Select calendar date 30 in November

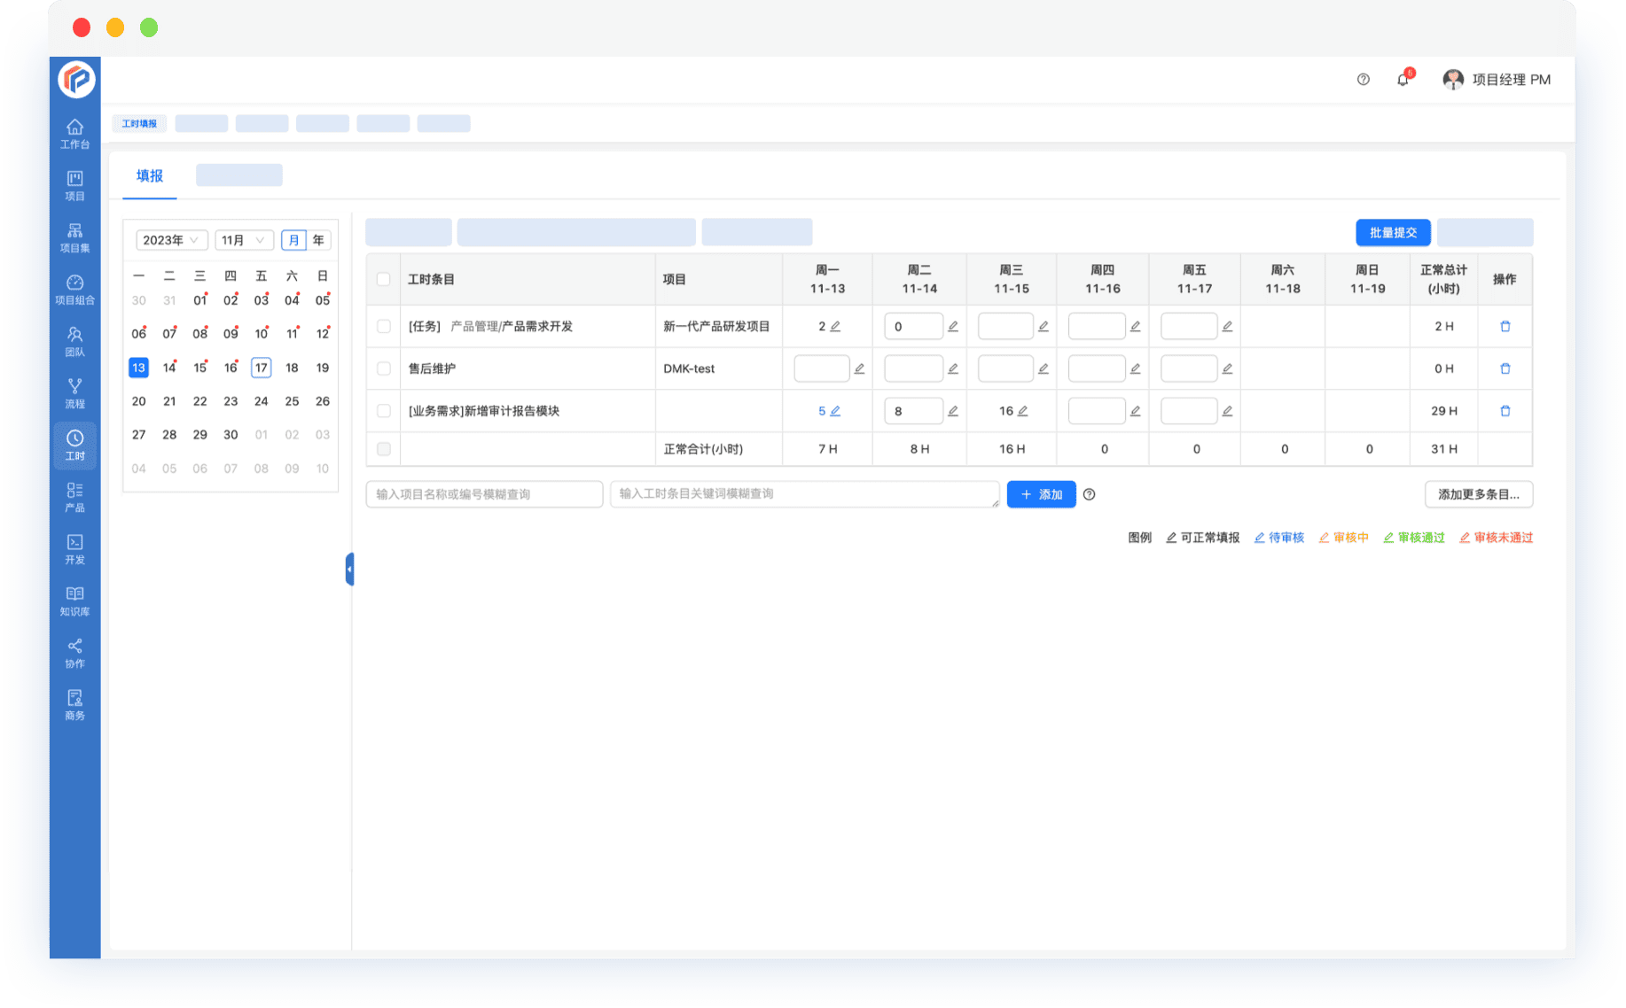click(x=231, y=435)
